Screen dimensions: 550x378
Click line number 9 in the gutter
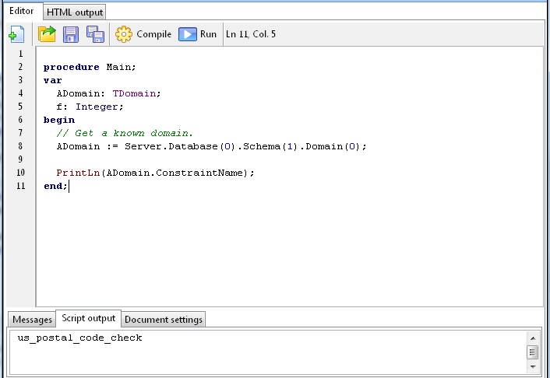coord(20,159)
